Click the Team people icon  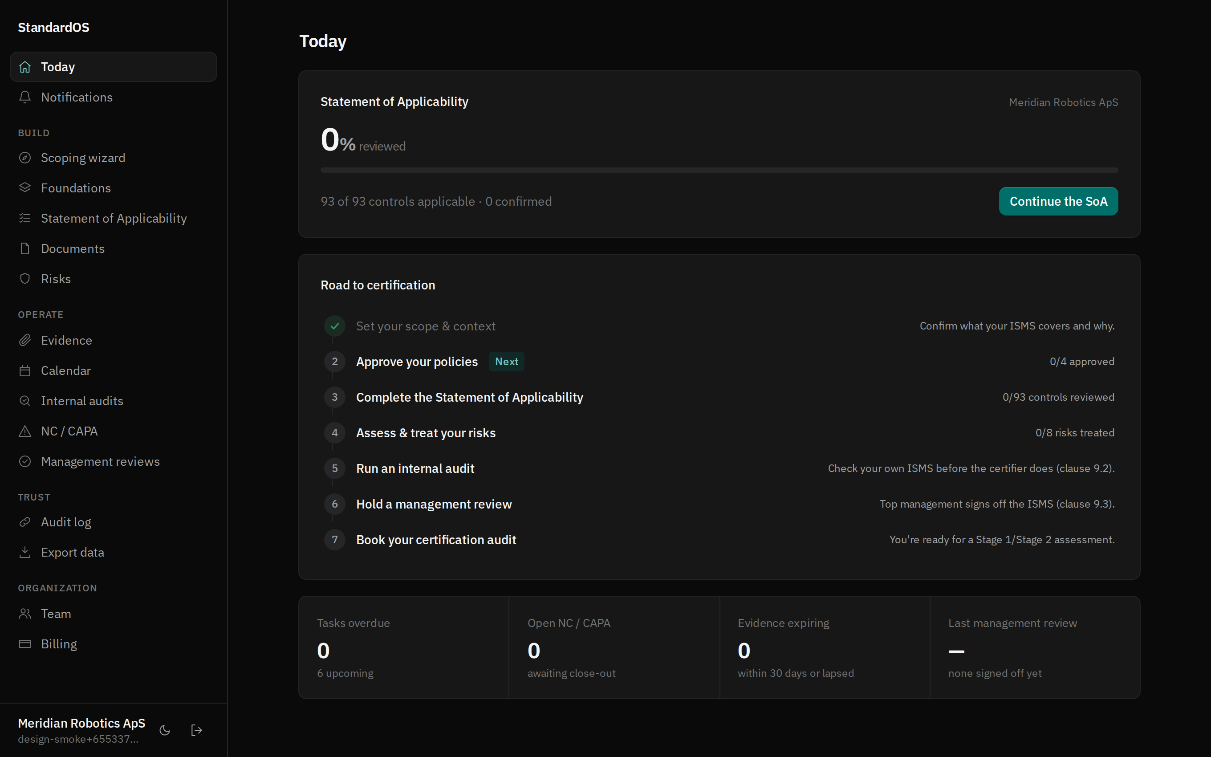25,614
